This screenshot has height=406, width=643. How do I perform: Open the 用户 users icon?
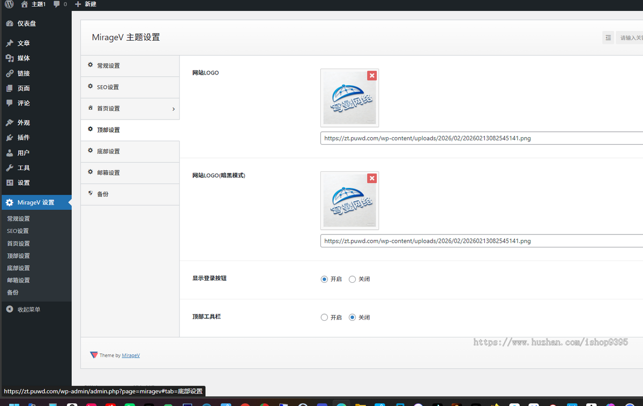click(10, 153)
